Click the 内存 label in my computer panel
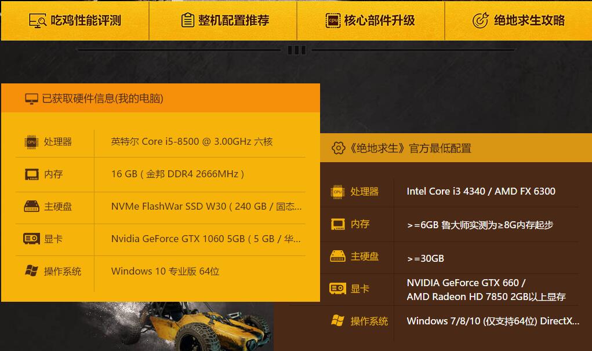The height and width of the screenshot is (351, 592). [x=53, y=174]
